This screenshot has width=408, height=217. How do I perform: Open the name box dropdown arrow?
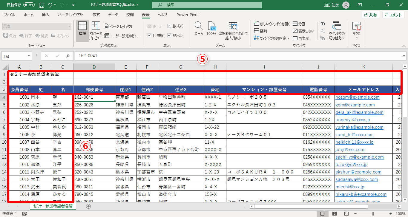(29, 56)
